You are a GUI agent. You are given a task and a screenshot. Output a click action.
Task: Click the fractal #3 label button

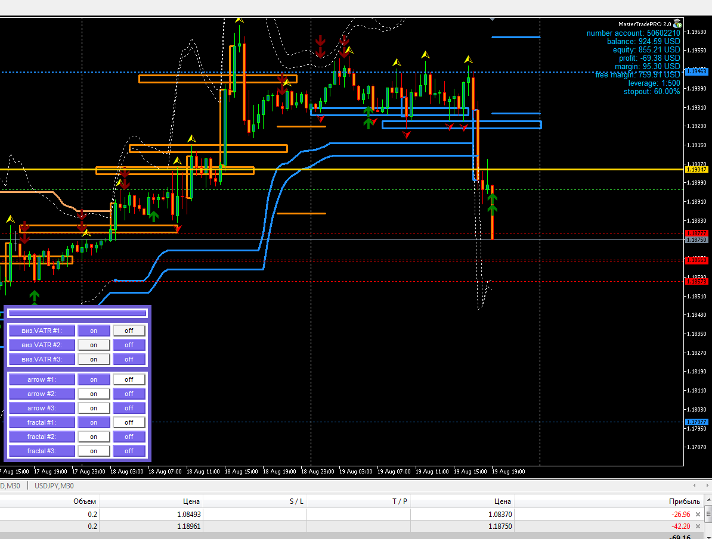click(x=42, y=451)
